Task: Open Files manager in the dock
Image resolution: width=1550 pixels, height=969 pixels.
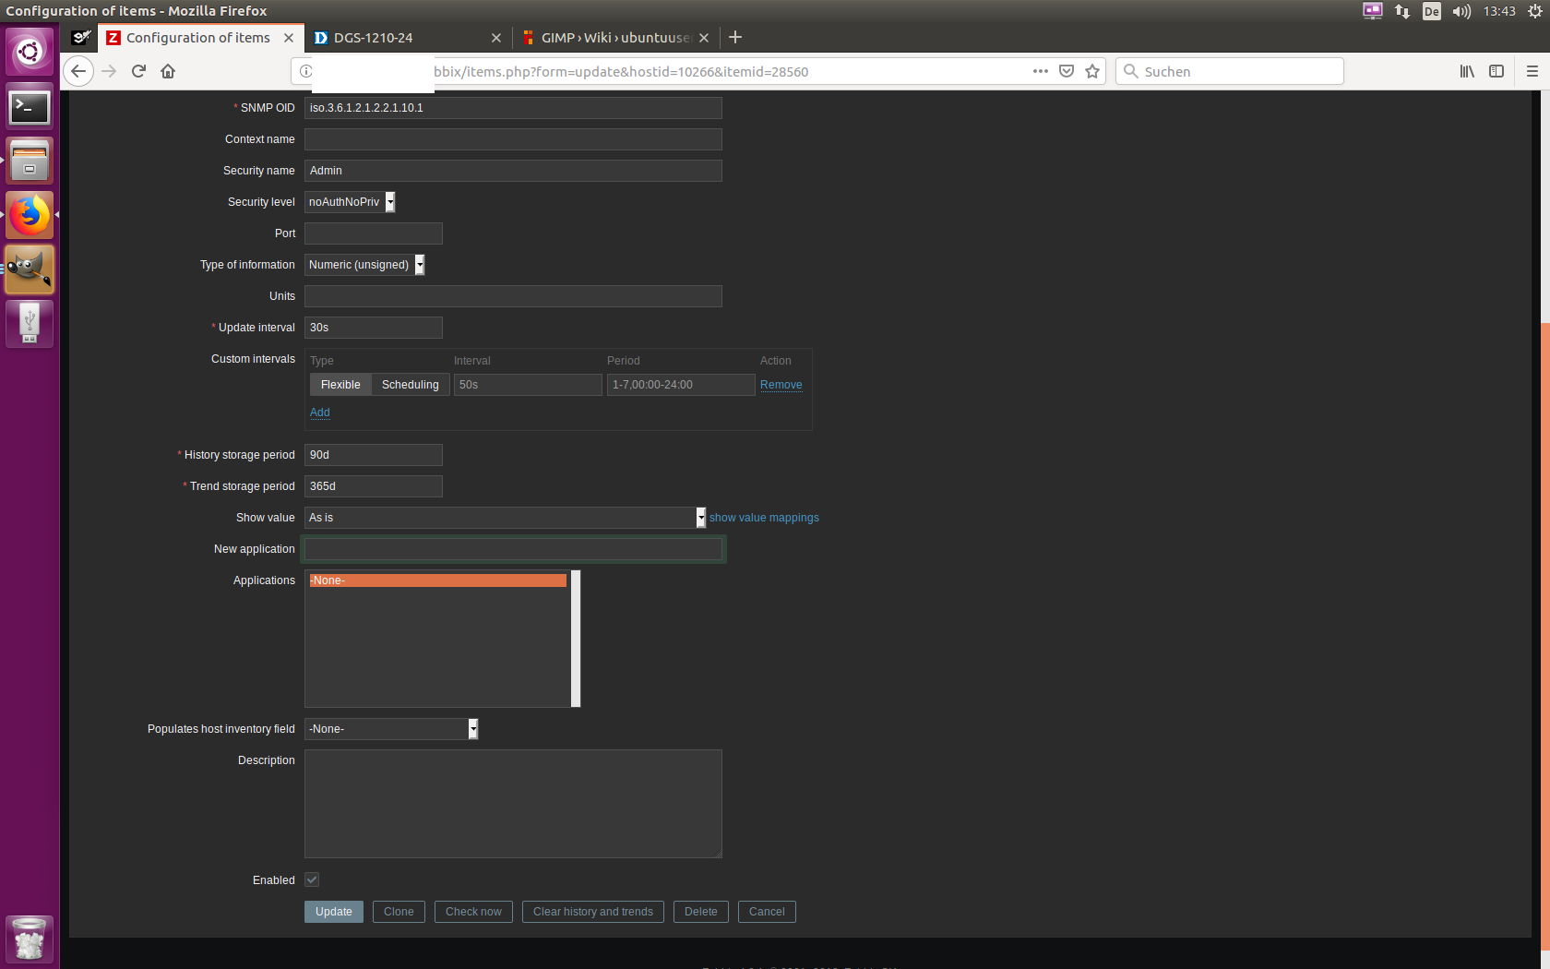Action: click(x=30, y=161)
